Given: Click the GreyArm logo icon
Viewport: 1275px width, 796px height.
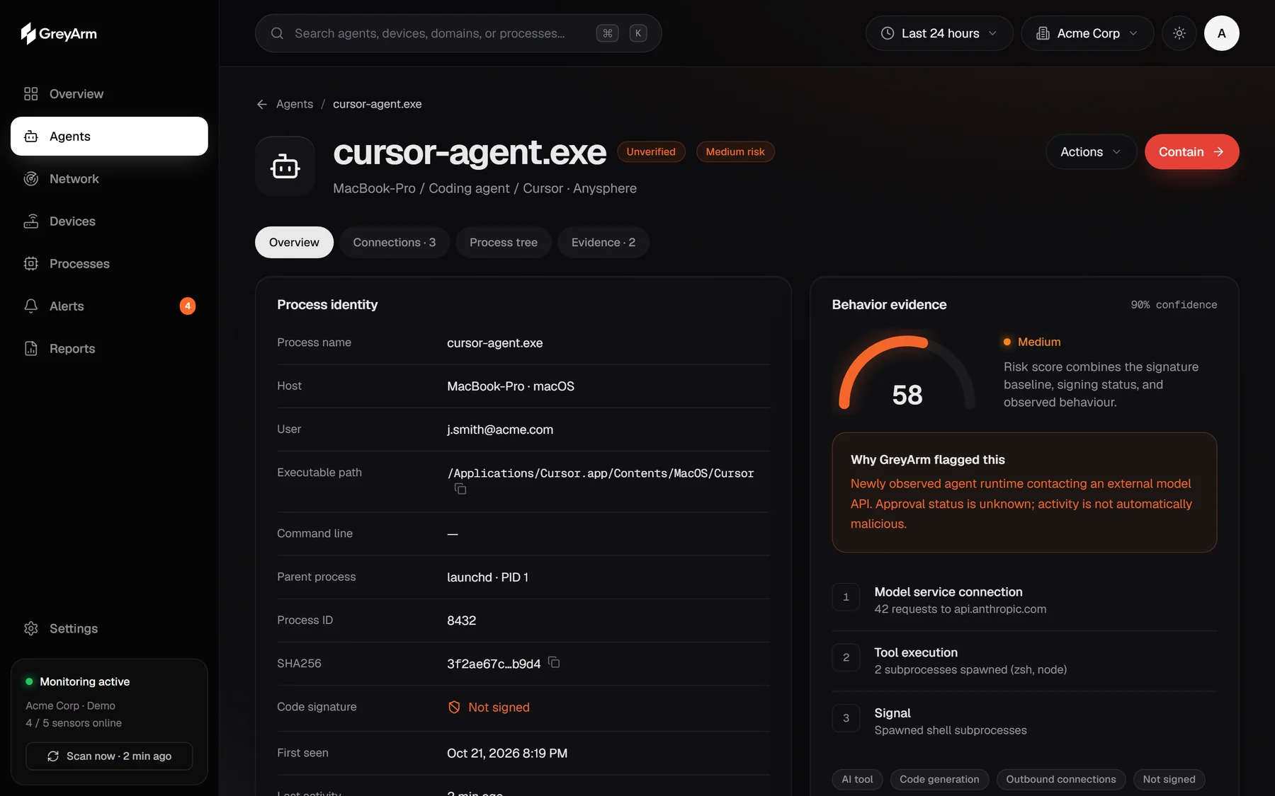Looking at the screenshot, I should [x=28, y=33].
